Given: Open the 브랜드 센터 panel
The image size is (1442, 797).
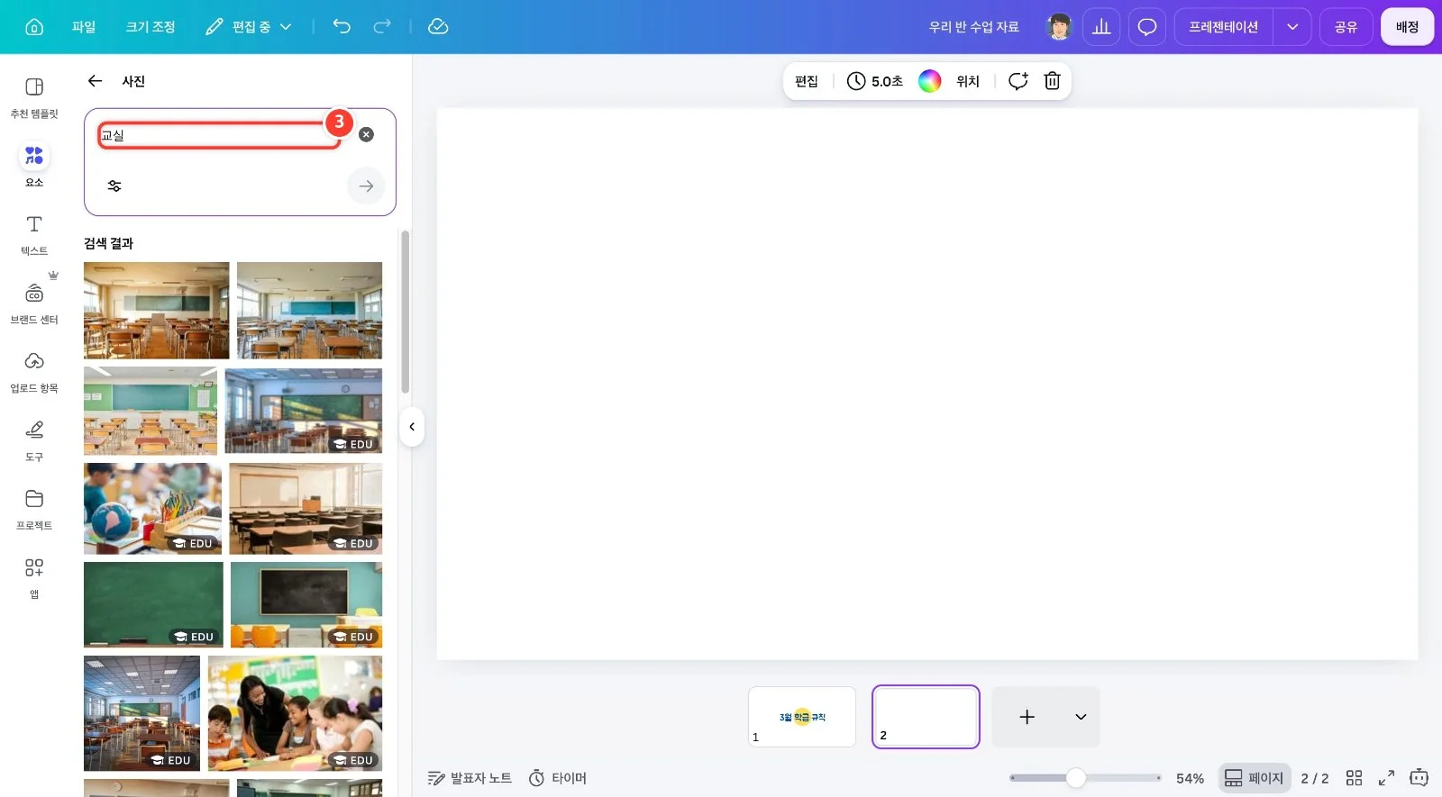Looking at the screenshot, I should tap(34, 303).
